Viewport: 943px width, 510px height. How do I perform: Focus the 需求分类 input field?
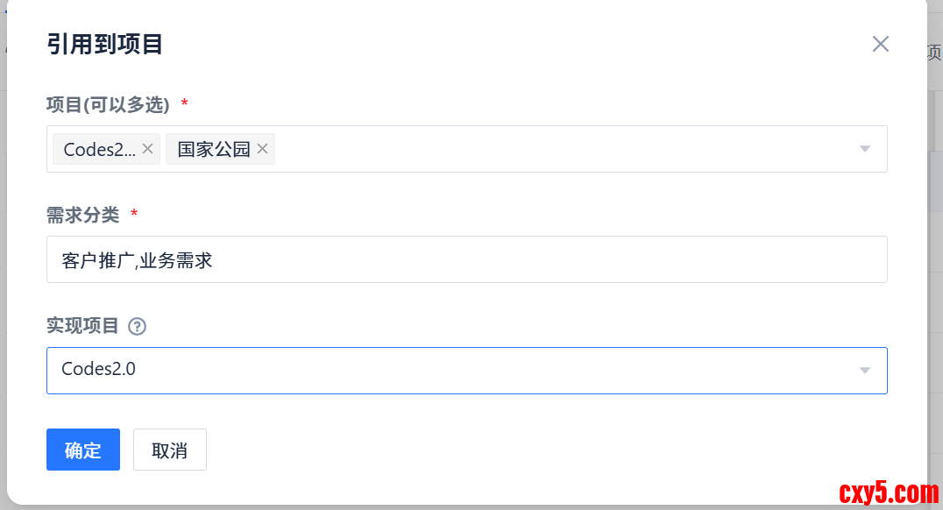(466, 259)
